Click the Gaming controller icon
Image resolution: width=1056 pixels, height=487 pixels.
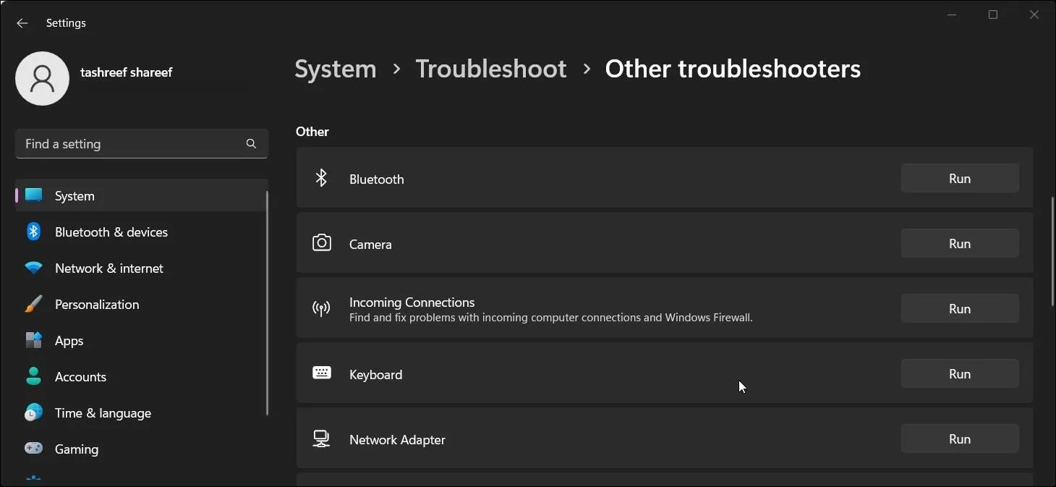click(x=33, y=449)
